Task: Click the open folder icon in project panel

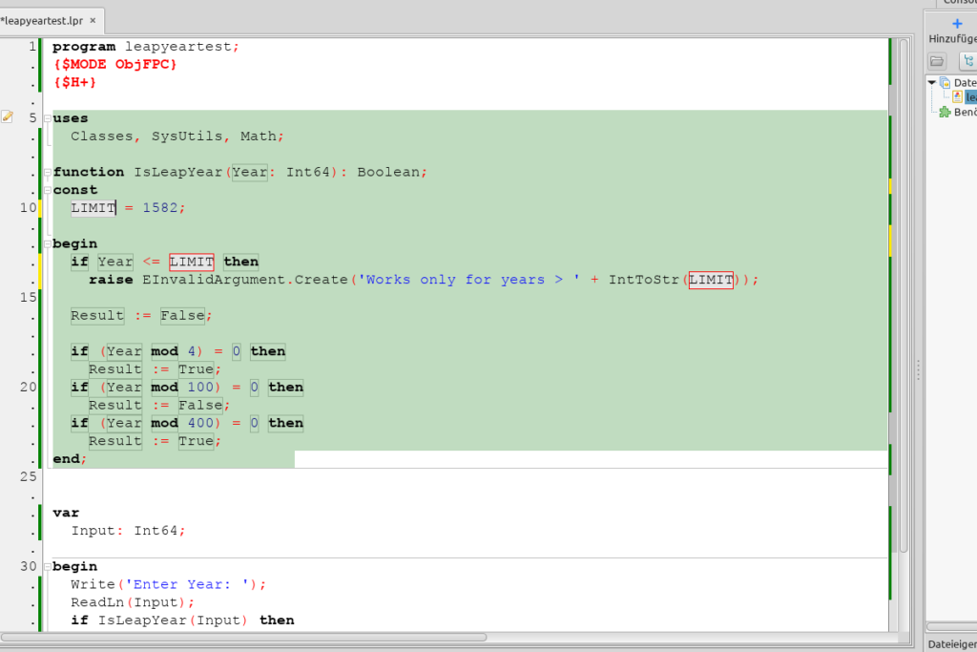Action: (938, 61)
